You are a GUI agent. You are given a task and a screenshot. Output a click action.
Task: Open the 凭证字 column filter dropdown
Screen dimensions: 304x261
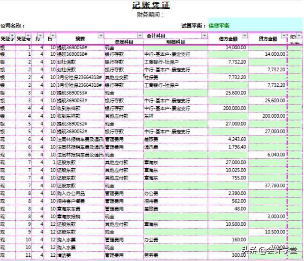[12, 35]
